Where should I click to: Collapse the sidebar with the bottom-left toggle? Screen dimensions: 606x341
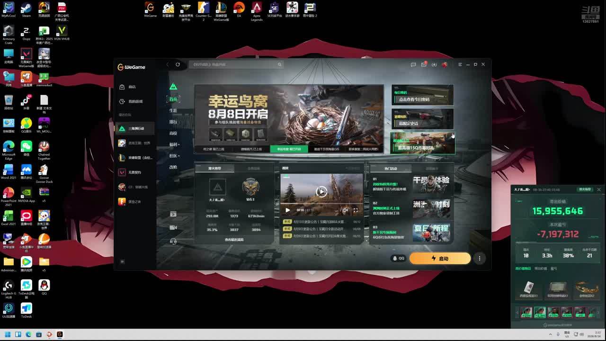(122, 261)
